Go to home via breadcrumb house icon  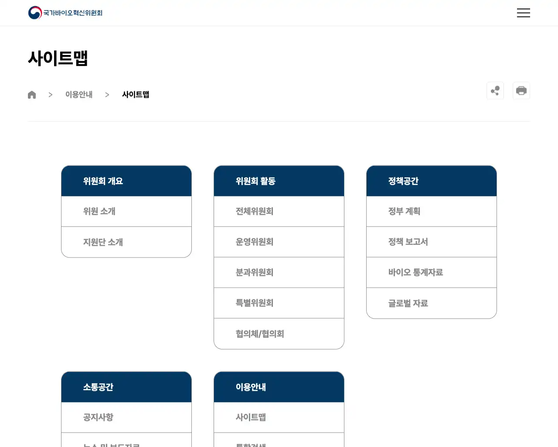tap(32, 95)
